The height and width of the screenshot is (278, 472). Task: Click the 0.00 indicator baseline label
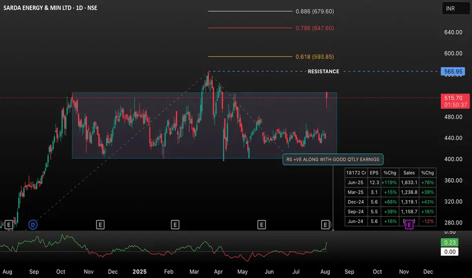[x=450, y=252]
